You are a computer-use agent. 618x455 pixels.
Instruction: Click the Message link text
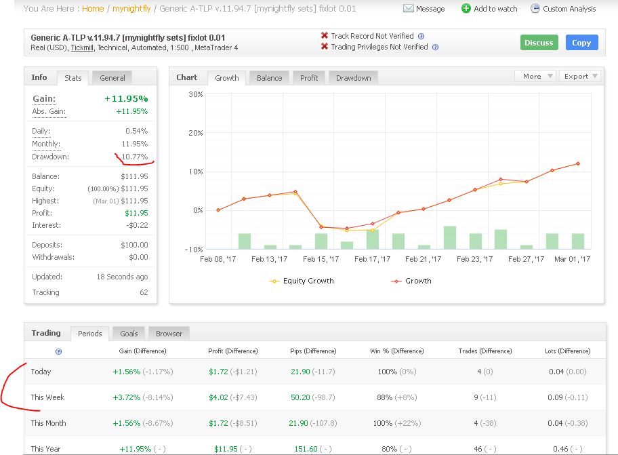[430, 9]
